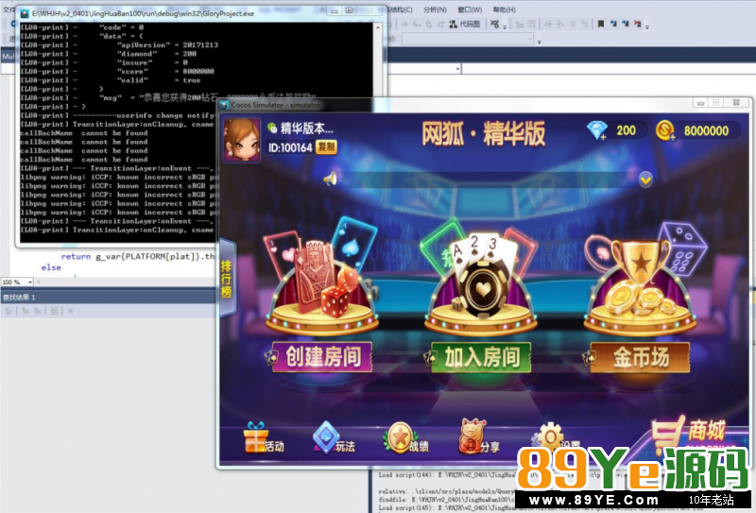Click the Cocos Simulator title bar icon
This screenshot has height=513, width=756.
coord(224,105)
